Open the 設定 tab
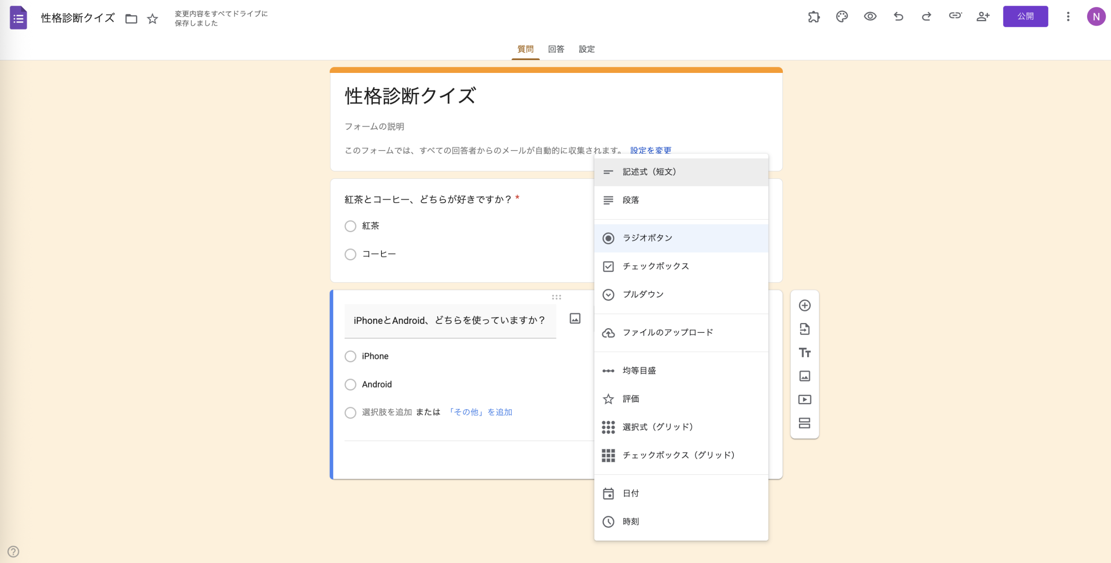 (587, 49)
